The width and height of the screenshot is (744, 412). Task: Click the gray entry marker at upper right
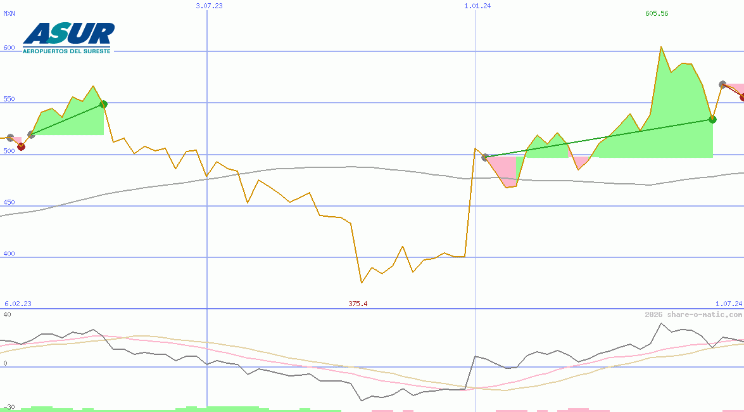722,84
